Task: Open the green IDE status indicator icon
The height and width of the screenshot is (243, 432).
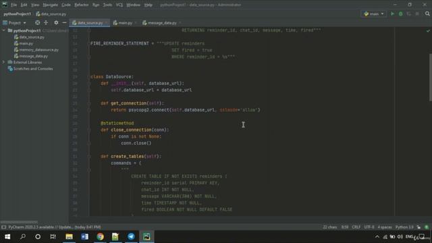Action: [x=427, y=227]
